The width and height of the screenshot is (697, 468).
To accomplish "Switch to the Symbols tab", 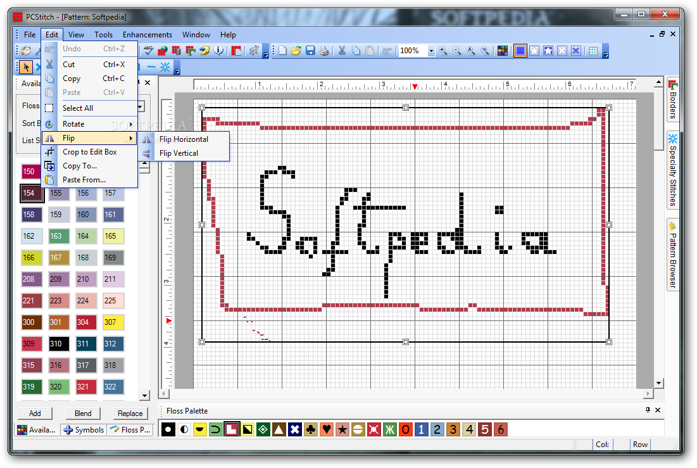I will (x=84, y=430).
